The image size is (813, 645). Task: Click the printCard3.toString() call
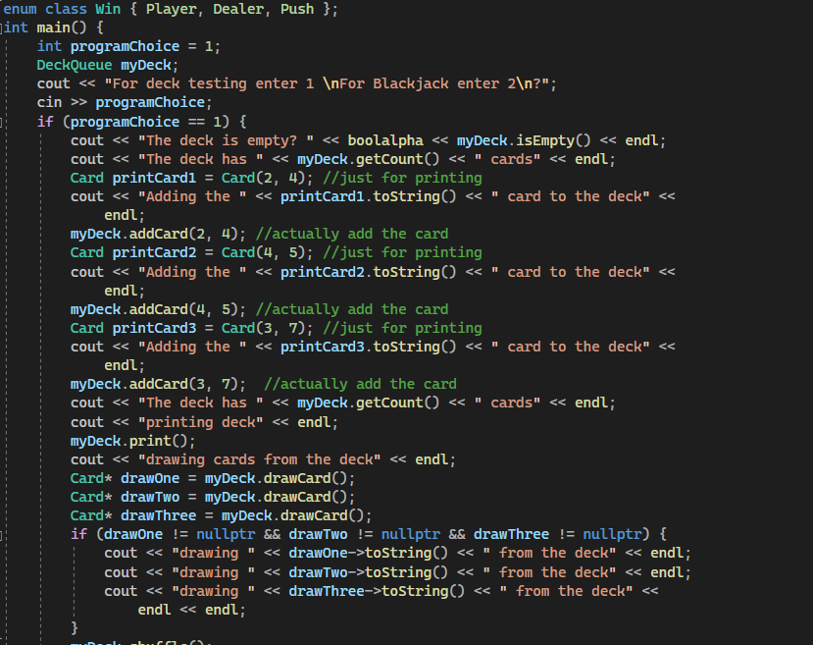(368, 347)
